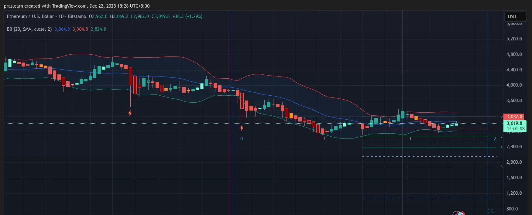Click the 4,800.0 price axis label
Image resolution: width=532 pixels, height=215 pixels.
pos(514,54)
